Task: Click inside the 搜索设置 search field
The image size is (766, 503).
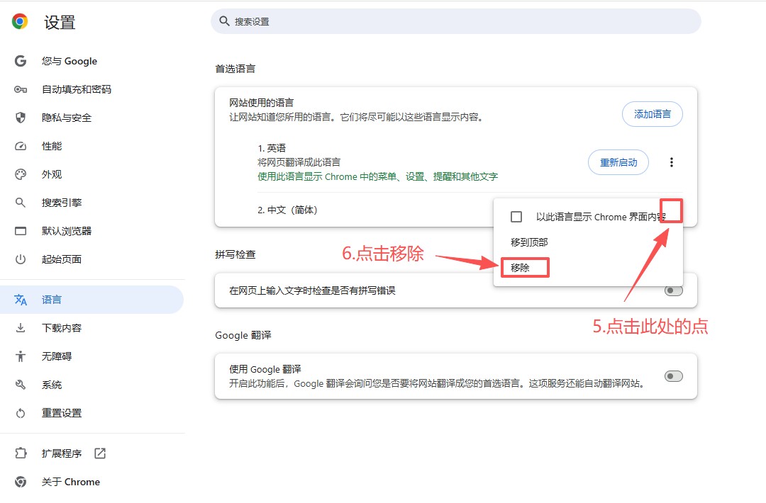Action: [454, 21]
